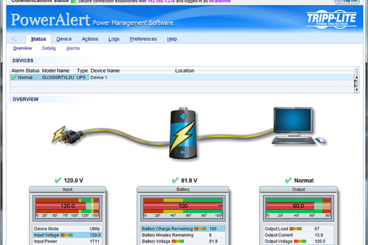Screen dimensions: 368x245
Task: Select the Battery Minutes Remaining row
Action: [x=183, y=235]
